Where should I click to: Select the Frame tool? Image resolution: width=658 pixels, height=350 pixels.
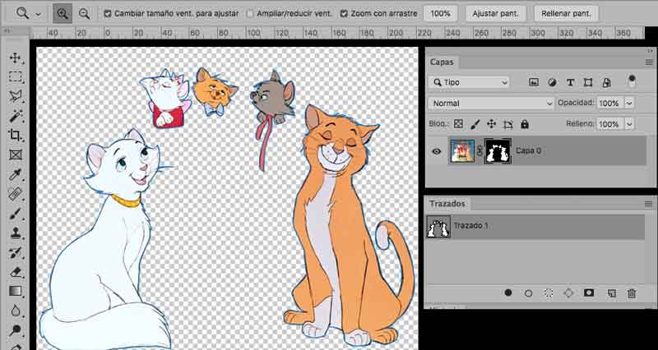pos(15,154)
